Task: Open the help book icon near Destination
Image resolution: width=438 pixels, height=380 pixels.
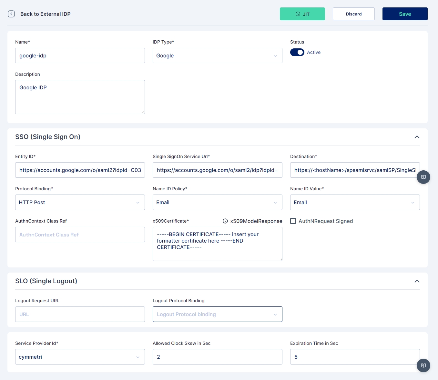Action: pyautogui.click(x=423, y=177)
